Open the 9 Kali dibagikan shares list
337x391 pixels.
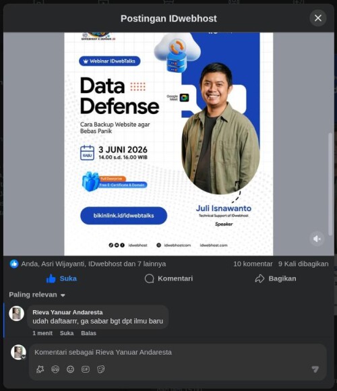click(303, 264)
